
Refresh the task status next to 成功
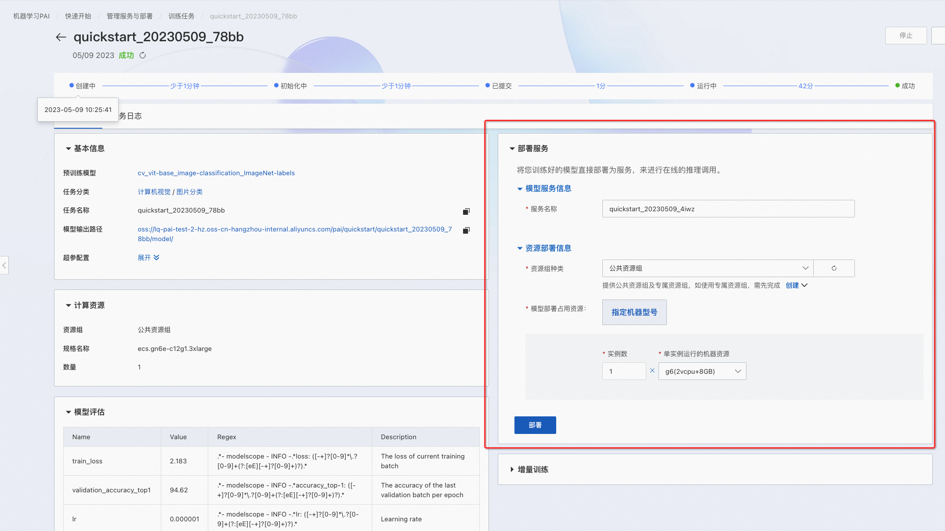point(142,55)
